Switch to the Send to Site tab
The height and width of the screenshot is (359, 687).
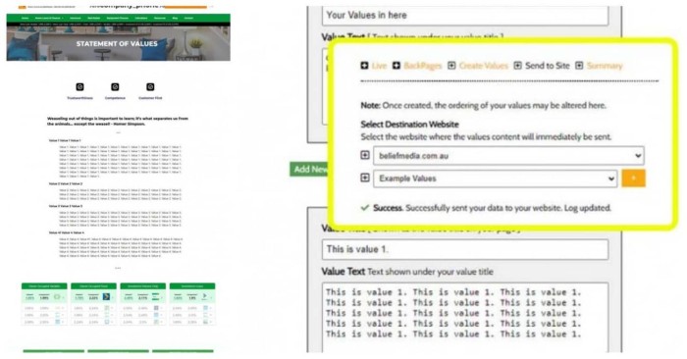[548, 66]
